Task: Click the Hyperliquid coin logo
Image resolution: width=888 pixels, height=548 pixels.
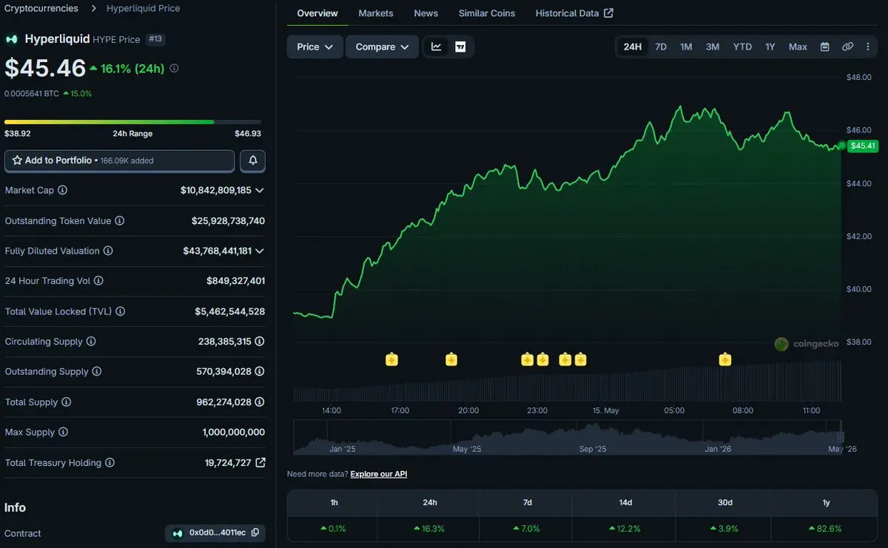Action: point(12,39)
